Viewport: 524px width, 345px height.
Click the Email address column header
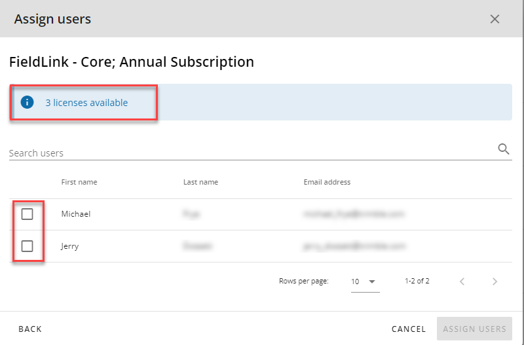click(x=327, y=182)
